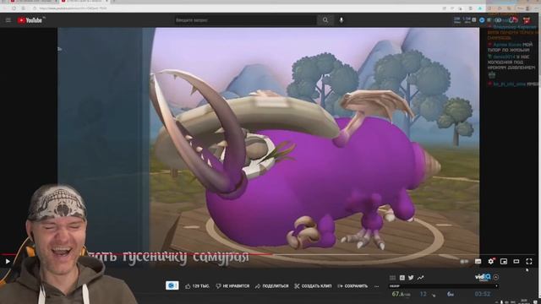Open the vidIQ ОБЗОР dropdown bar
The width and height of the screenshot is (541, 304).
pos(443,285)
